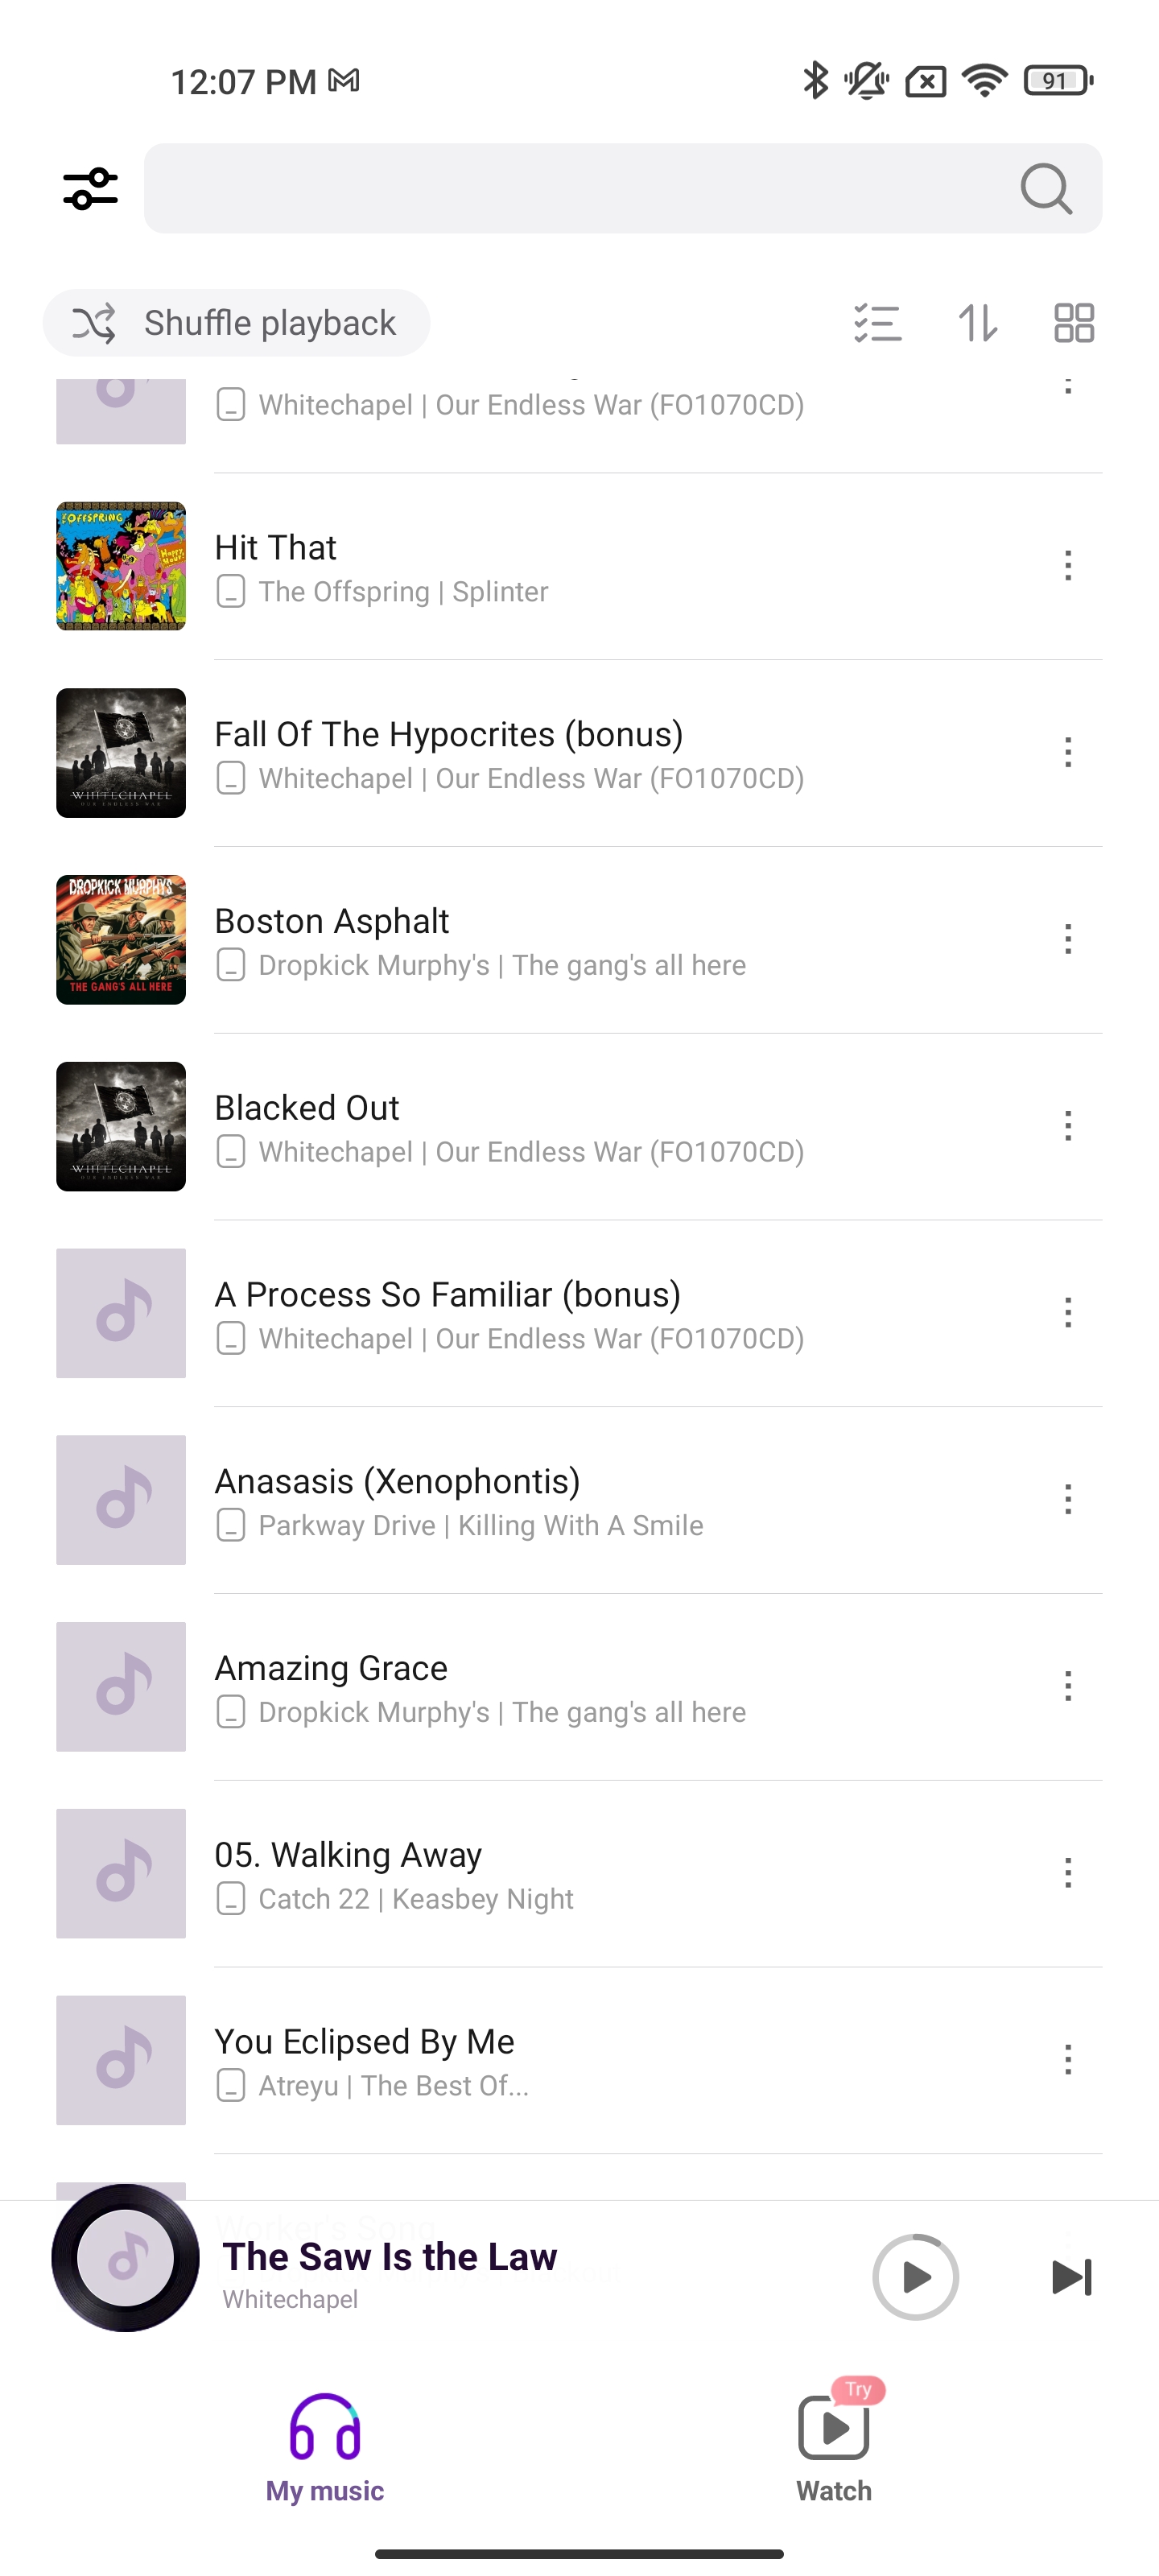Tap the spinning vinyl now-playing disc
This screenshot has width=1159, height=2576.
125,2258
